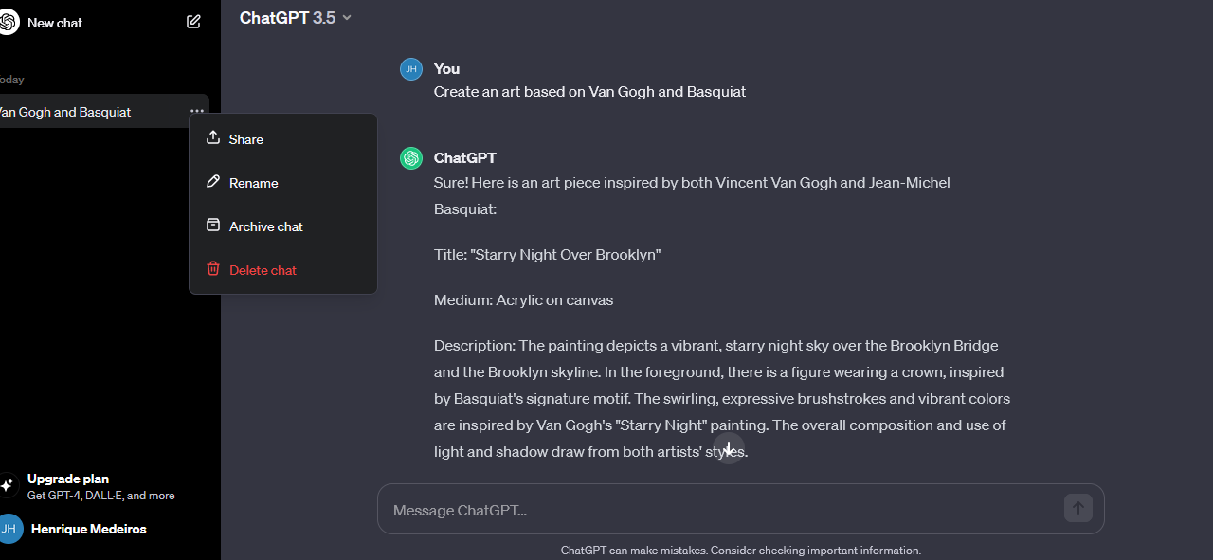Click the scroll-to-bottom arrow button
The height and width of the screenshot is (560, 1213).
(x=728, y=448)
